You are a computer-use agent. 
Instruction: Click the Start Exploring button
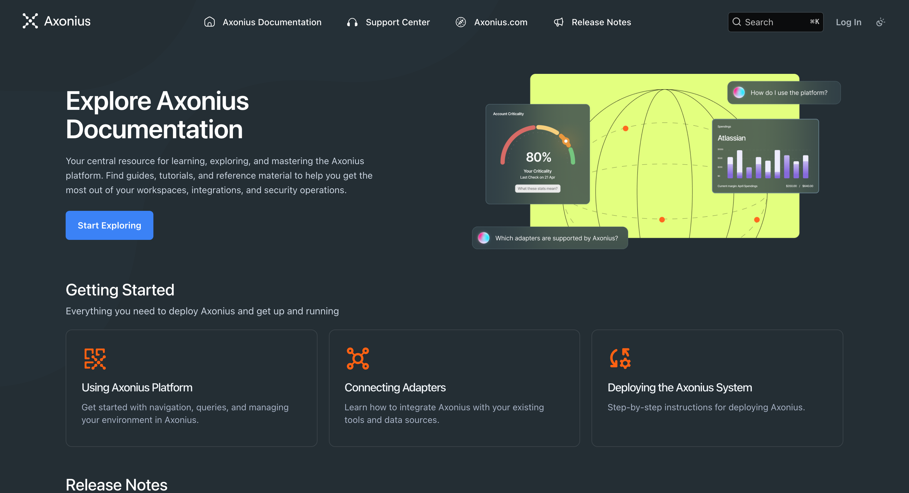[x=110, y=225]
